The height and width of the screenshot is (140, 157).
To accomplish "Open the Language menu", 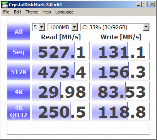I will (65, 12).
